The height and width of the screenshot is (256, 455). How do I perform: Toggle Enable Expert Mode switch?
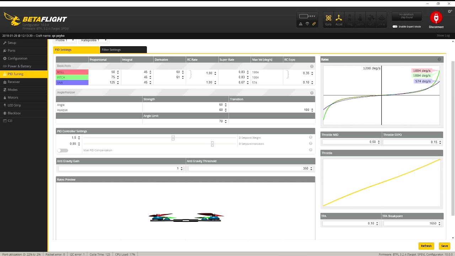395,27
